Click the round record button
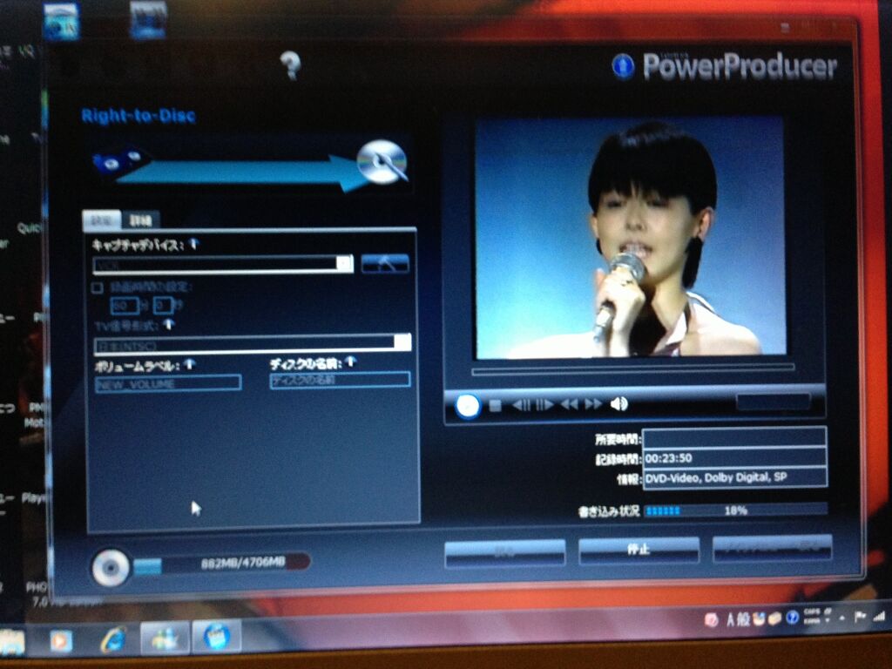 [467, 406]
